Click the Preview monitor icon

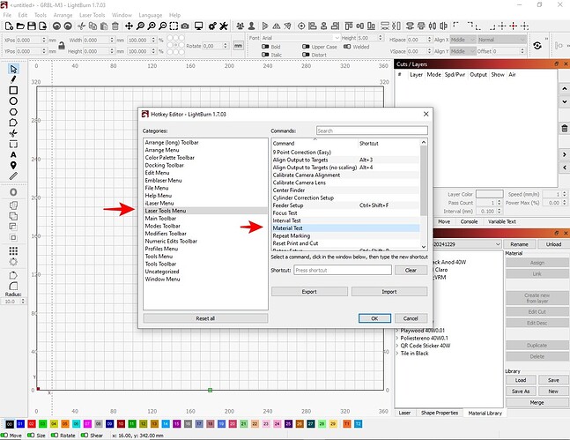198,26
